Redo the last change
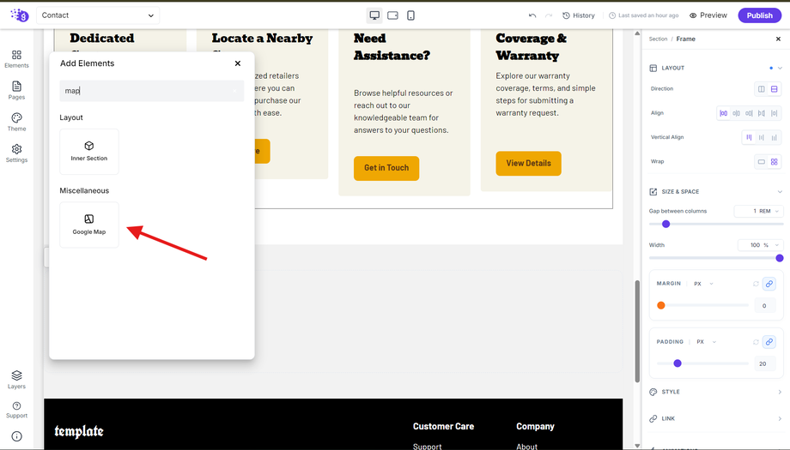Image resolution: width=790 pixels, height=450 pixels. click(x=549, y=15)
